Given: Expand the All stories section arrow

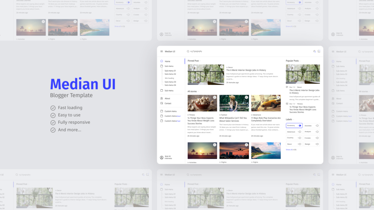Looking at the screenshot, I should click(198, 91).
